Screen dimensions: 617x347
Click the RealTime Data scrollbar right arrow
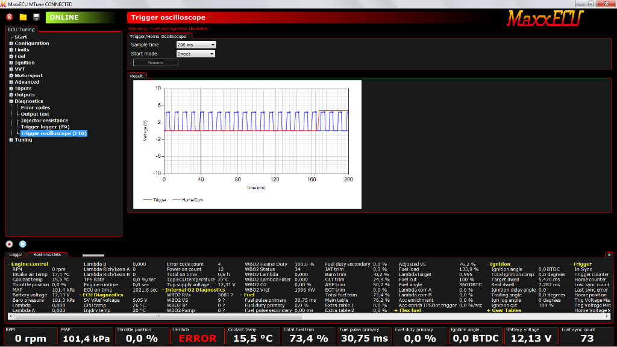click(x=608, y=316)
